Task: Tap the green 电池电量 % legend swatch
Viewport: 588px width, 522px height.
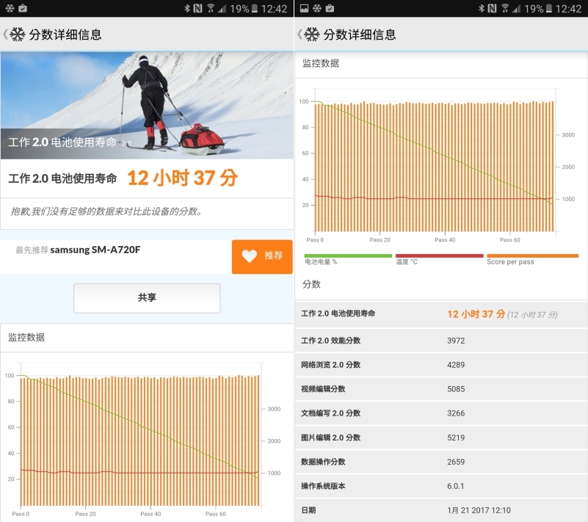Action: tap(348, 255)
